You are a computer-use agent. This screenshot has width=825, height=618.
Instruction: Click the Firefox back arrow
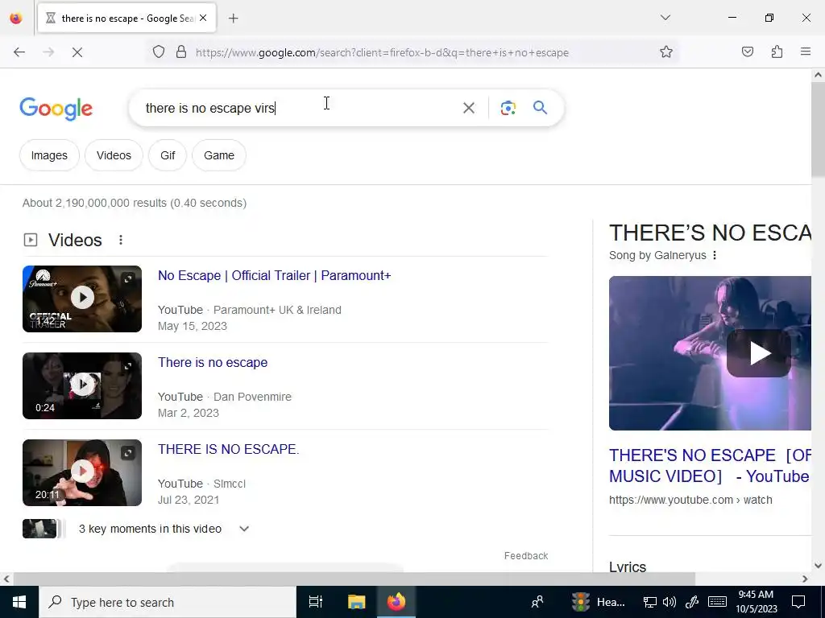coord(19,52)
